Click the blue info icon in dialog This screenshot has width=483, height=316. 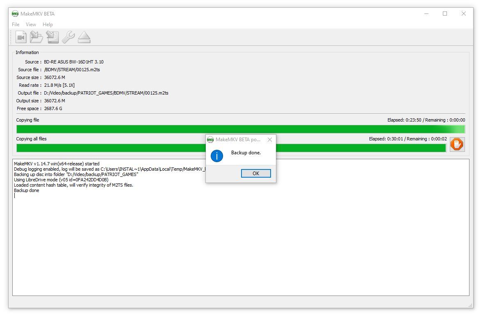217,156
